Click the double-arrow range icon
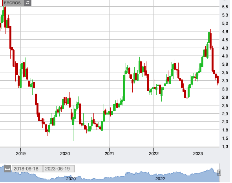232x183 pixels. click(x=7, y=169)
